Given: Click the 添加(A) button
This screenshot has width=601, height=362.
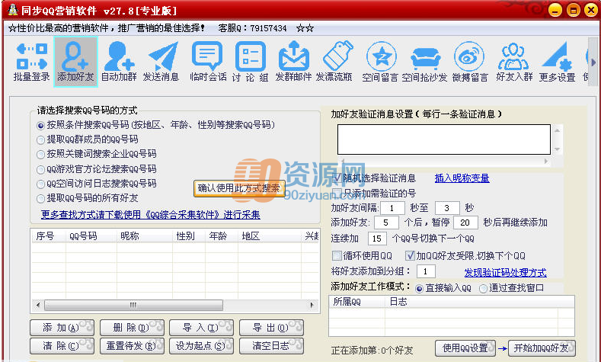Looking at the screenshot, I should click(x=62, y=328).
